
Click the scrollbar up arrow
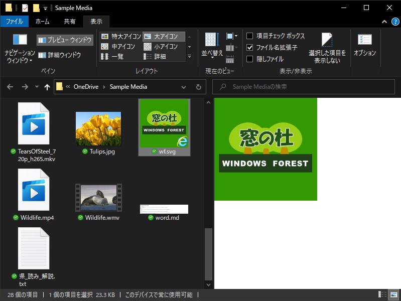click(x=208, y=102)
